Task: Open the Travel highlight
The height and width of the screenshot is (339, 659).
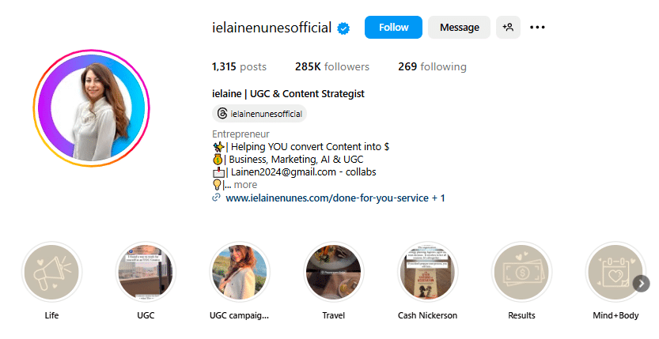Action: point(333,273)
